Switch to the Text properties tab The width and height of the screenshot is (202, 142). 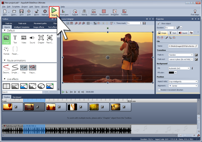point(173,33)
